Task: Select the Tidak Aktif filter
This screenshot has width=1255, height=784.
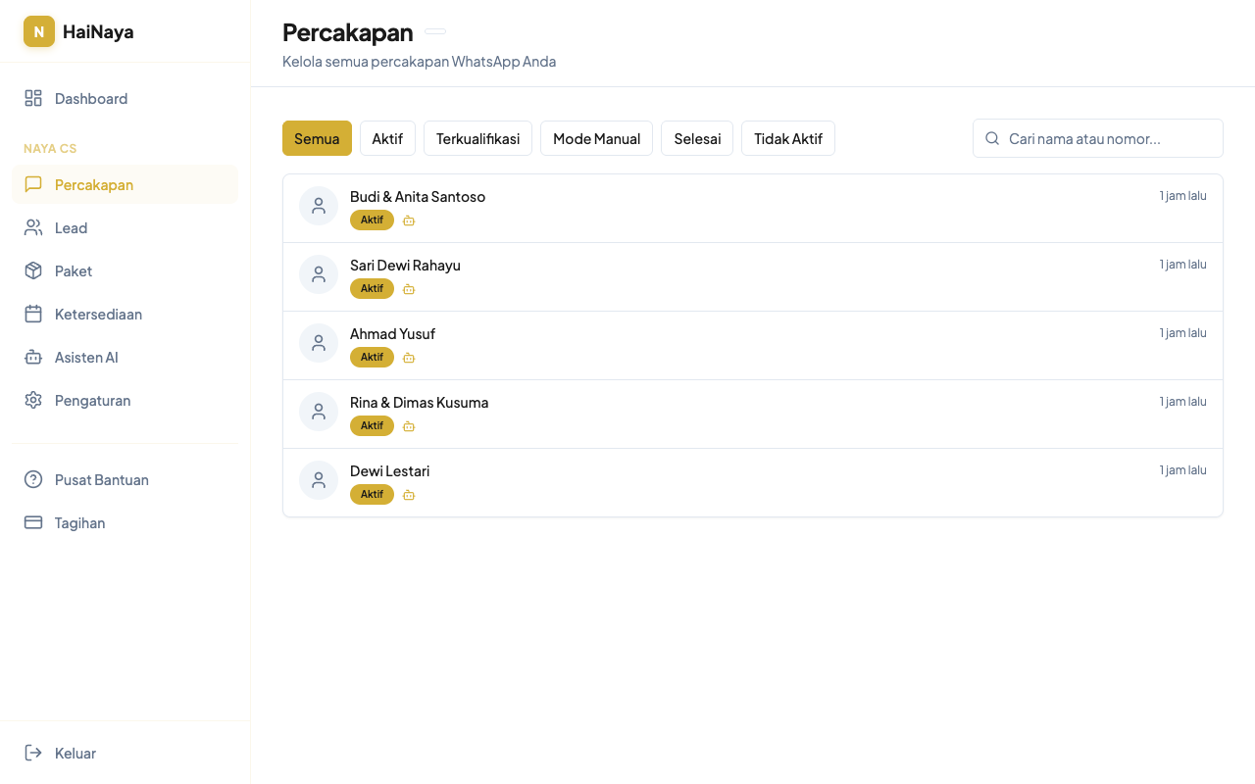Action: click(x=788, y=138)
